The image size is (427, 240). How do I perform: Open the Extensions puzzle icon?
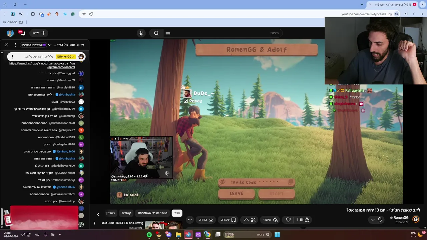[33, 14]
